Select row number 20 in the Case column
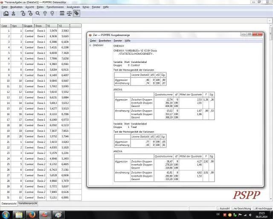This screenshot has width=273, height=219. pyautogui.click(x=6, y=136)
